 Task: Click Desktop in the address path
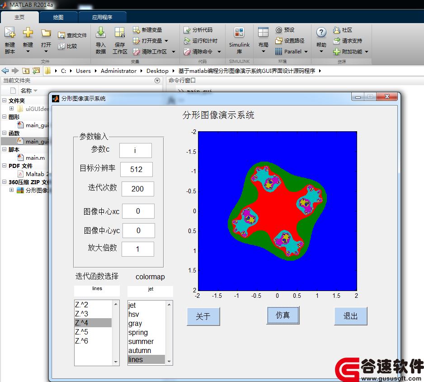[157, 71]
